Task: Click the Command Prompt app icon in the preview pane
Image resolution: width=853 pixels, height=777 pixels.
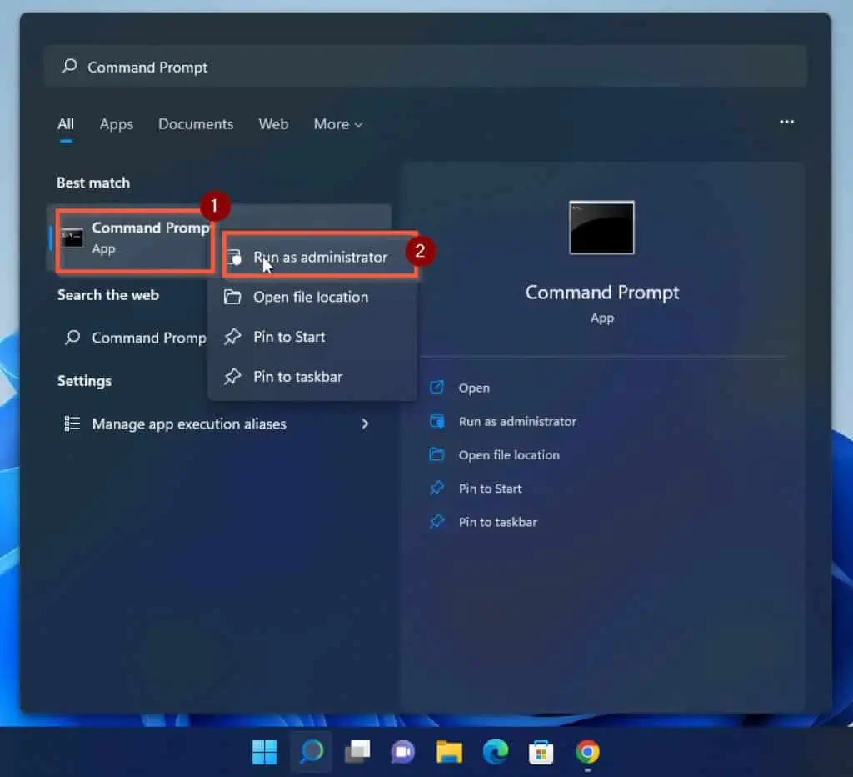Action: coord(601,227)
